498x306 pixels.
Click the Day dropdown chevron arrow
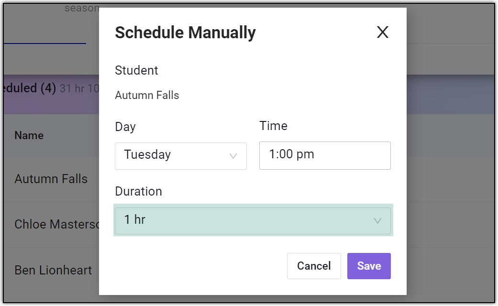point(233,156)
